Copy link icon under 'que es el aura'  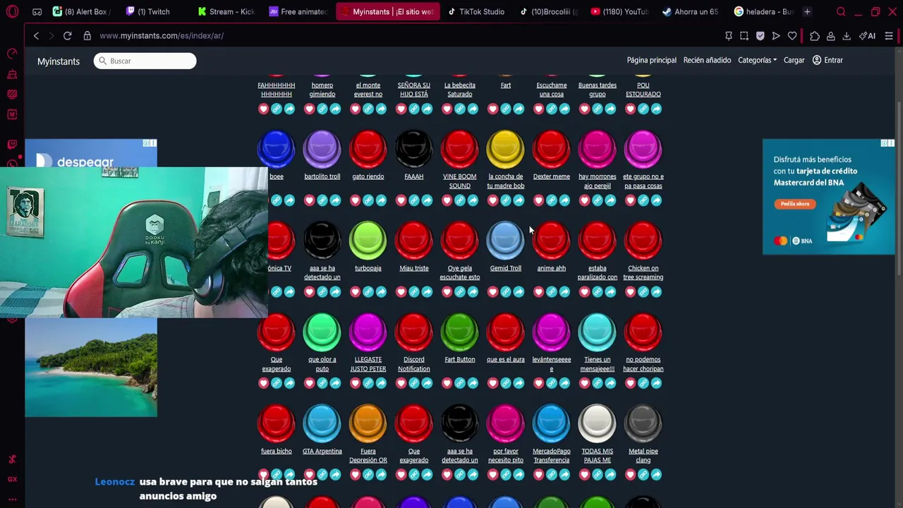point(506,383)
